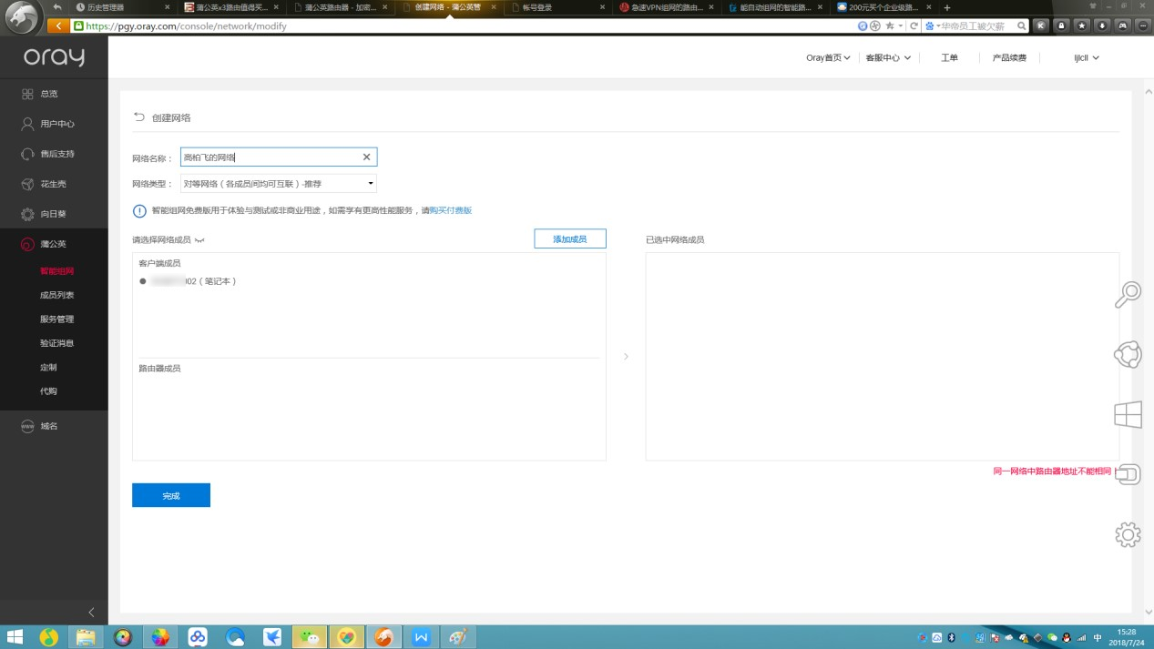Open File Explorer from the taskbar
This screenshot has height=649, width=1154.
[x=85, y=637]
